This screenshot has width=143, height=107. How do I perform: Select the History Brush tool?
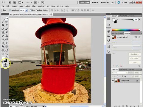pyautogui.click(x=7, y=32)
